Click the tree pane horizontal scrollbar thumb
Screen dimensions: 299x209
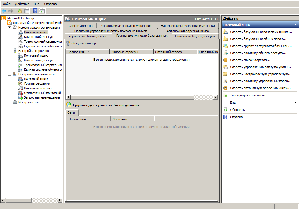click(18, 201)
